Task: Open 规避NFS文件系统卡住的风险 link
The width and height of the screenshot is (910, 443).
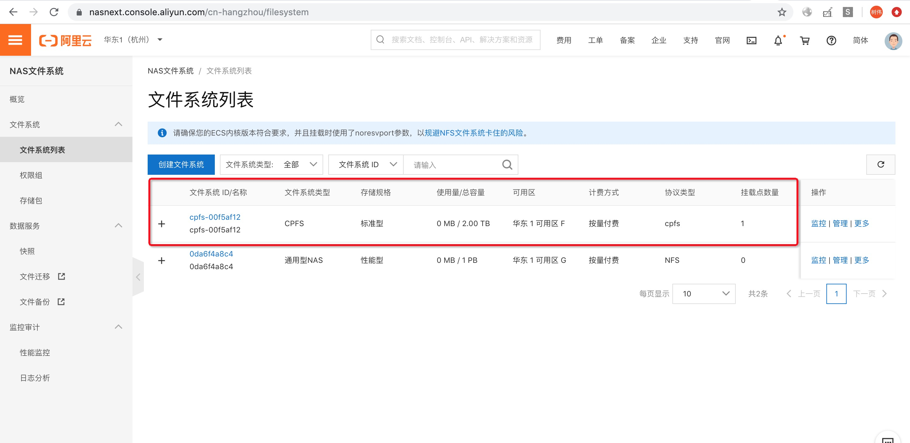Action: click(x=474, y=133)
